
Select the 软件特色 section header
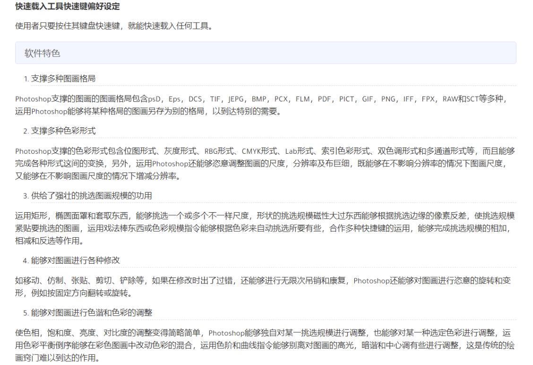(266, 53)
